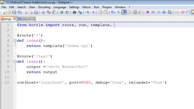The image size is (194, 109).
Task: Click the yellow note plugin icon
Action: pos(177,12)
